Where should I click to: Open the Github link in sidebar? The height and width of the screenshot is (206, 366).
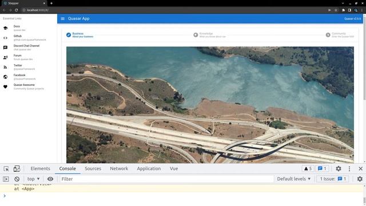(x=29, y=38)
